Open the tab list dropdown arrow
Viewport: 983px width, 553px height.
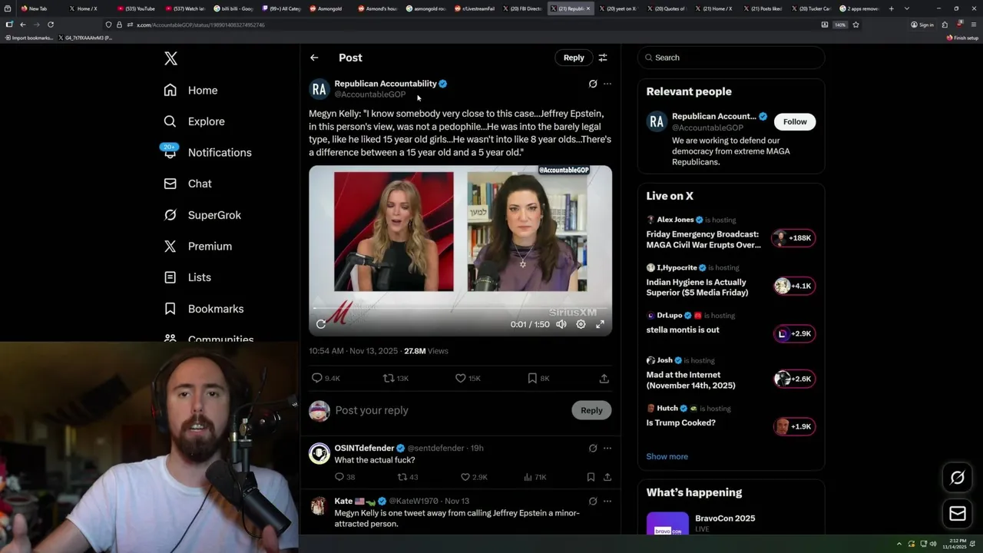pyautogui.click(x=907, y=8)
